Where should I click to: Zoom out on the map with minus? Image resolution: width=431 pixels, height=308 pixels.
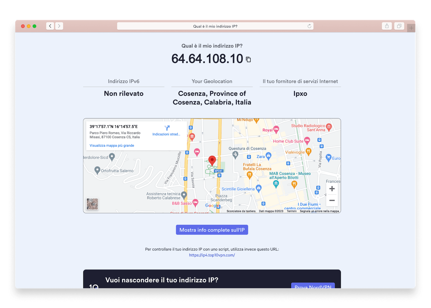click(332, 200)
